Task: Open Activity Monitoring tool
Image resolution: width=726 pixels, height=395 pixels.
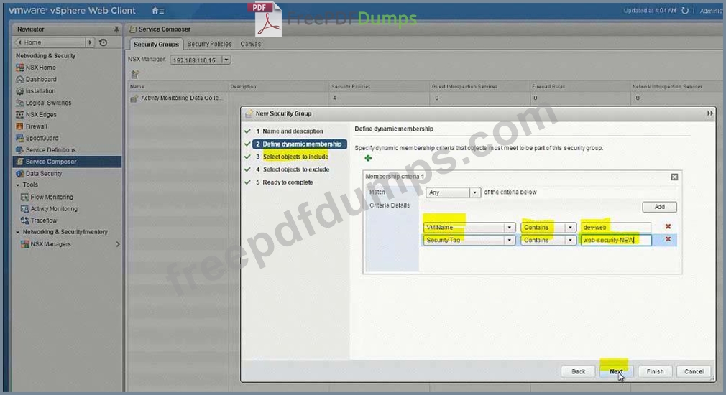Action: point(54,209)
